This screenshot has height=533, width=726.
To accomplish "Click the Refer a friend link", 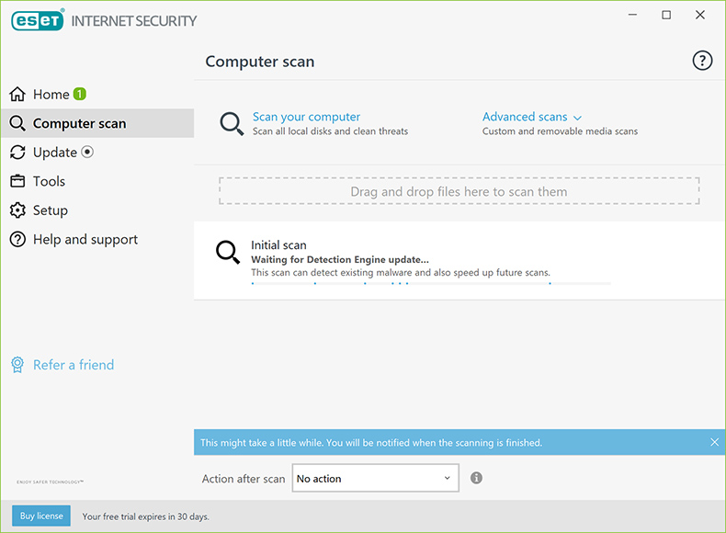I will click(x=74, y=365).
